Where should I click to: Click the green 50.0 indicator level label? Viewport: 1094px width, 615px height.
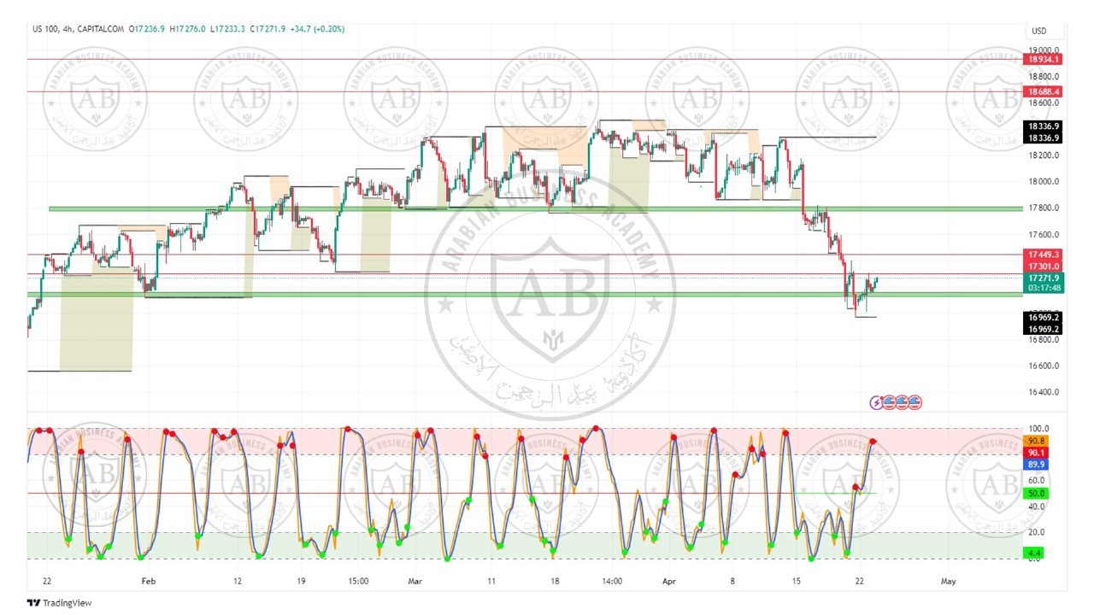pyautogui.click(x=1036, y=494)
